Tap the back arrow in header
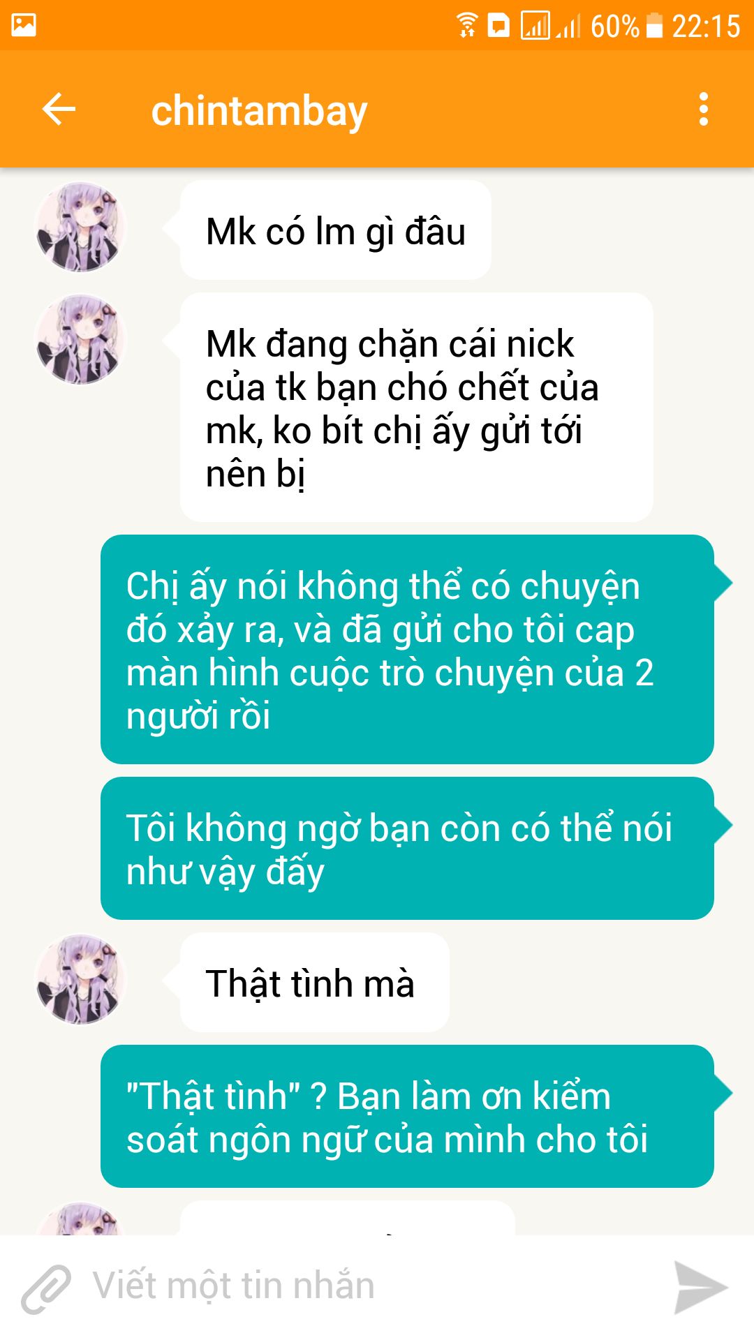This screenshot has height=1340, width=754. (59, 110)
